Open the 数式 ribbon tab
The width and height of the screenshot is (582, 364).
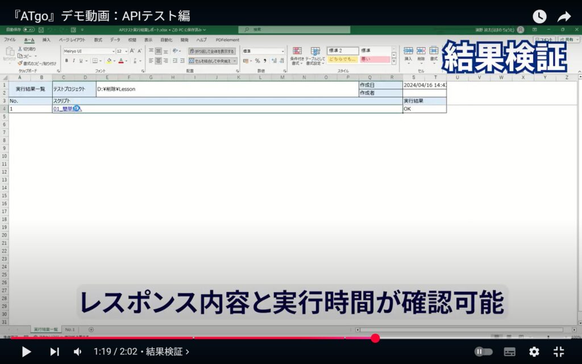(98, 40)
